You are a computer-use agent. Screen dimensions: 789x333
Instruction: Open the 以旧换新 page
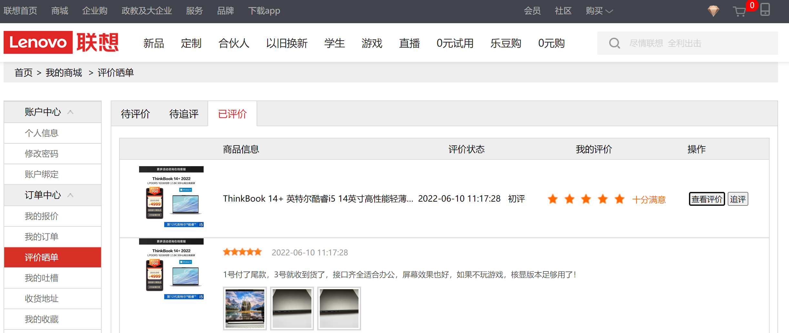pyautogui.click(x=287, y=43)
